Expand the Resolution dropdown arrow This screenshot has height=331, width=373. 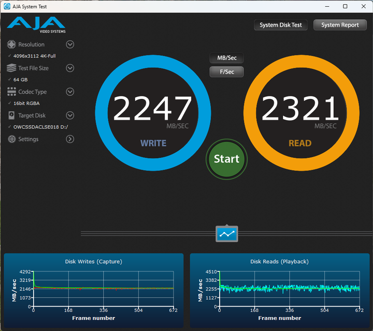tap(70, 45)
